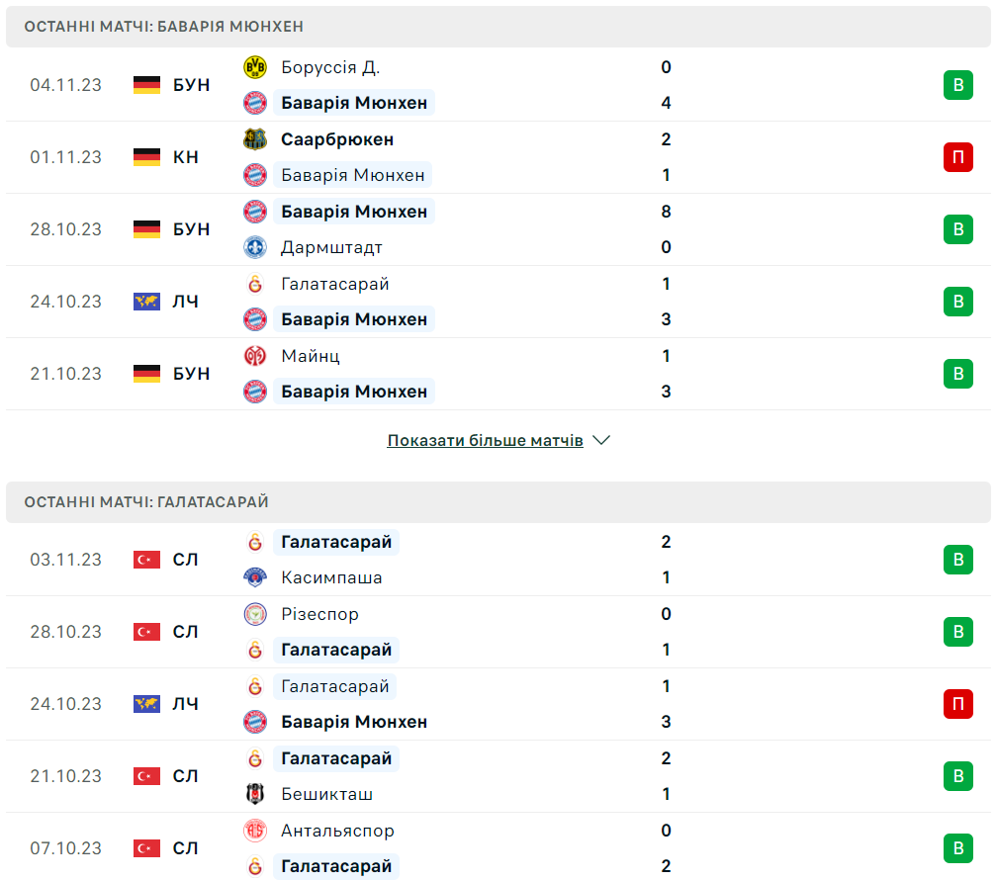Open Касимпаша team name link

tap(331, 577)
